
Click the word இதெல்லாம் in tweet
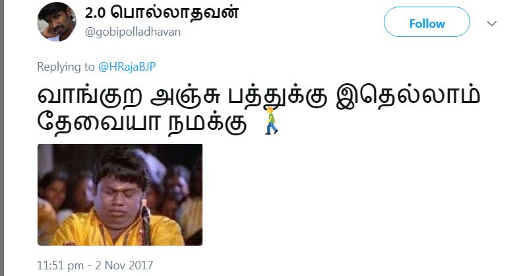(x=408, y=96)
